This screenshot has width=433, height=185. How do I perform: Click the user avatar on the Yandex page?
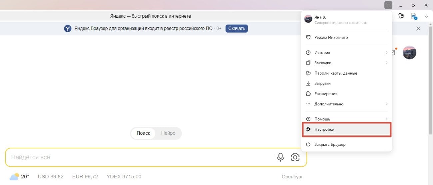[409, 53]
